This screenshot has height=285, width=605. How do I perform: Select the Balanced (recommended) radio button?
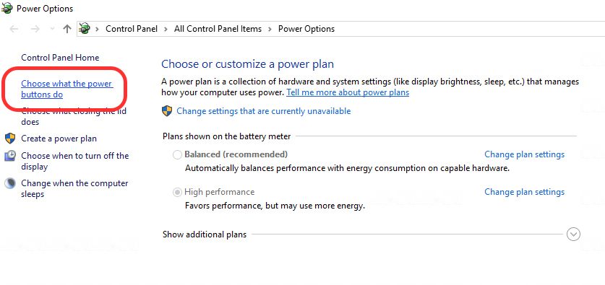coord(177,155)
